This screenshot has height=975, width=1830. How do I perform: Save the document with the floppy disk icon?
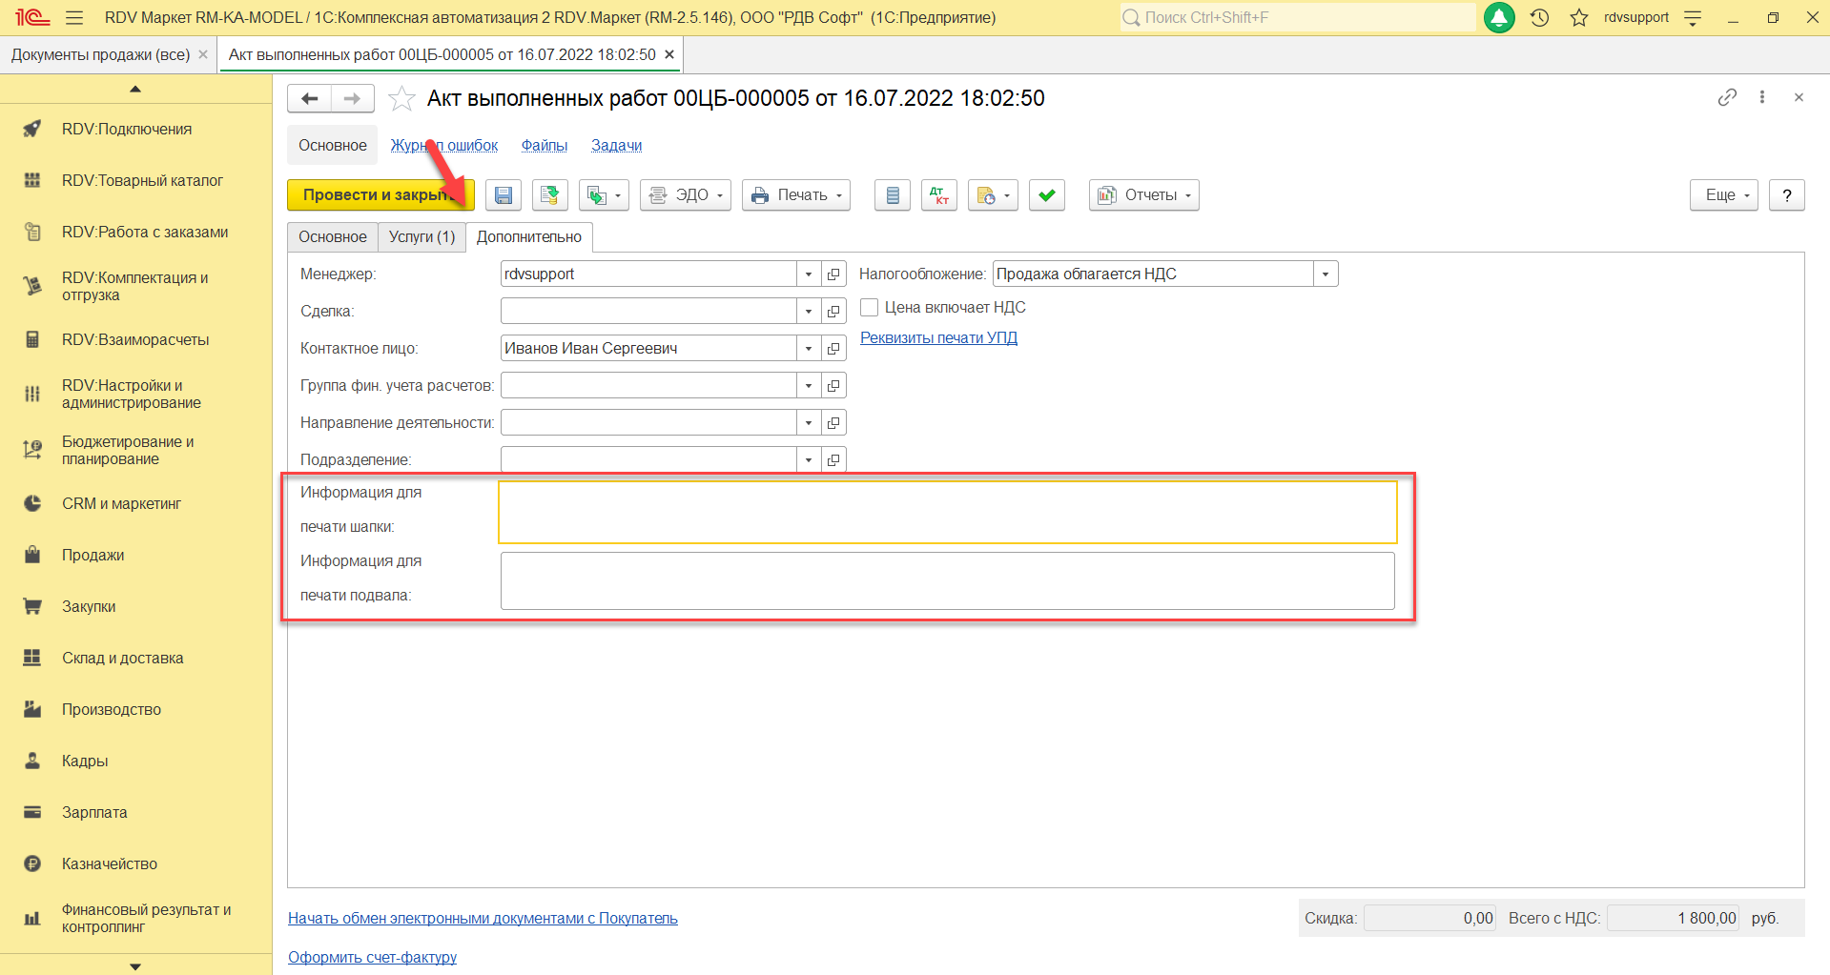pos(504,195)
